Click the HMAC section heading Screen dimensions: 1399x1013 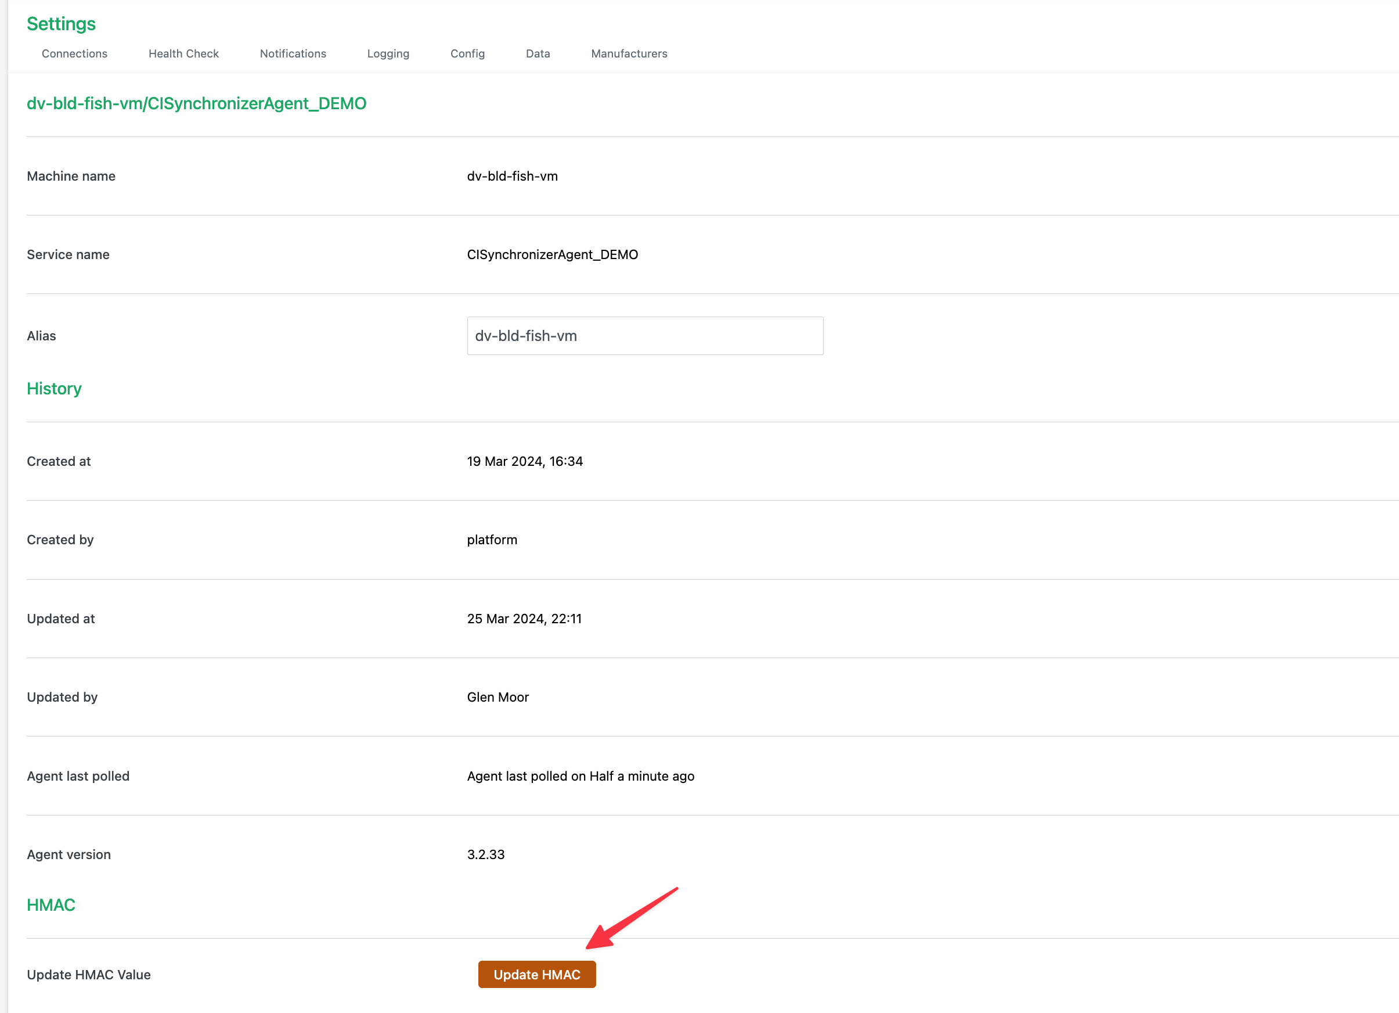point(51,905)
